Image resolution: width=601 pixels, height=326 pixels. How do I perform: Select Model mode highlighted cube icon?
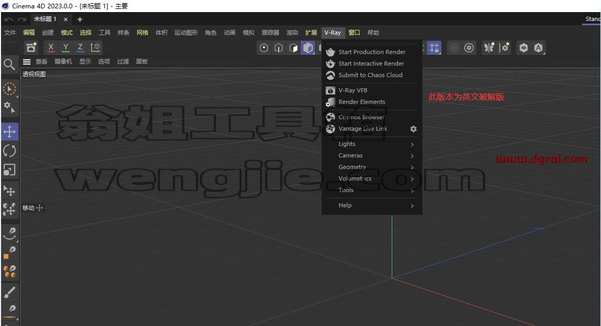(x=308, y=48)
